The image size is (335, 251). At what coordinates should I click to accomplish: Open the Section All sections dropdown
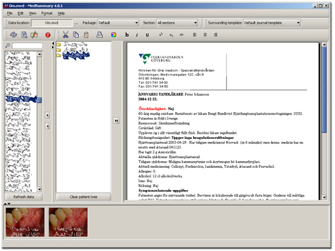tap(177, 23)
